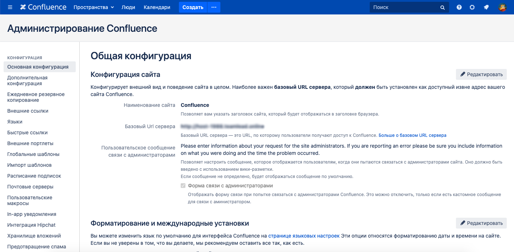
Task: Open Быстрые ссылки in sidebar
Action: [x=27, y=132]
